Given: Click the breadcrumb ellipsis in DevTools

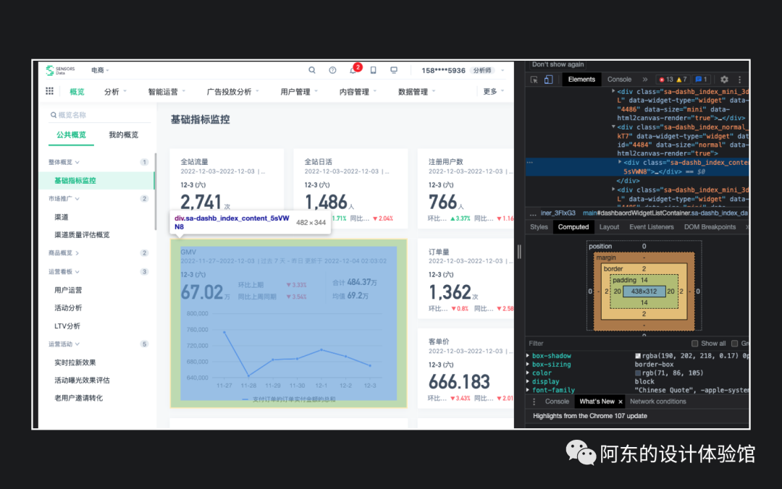Looking at the screenshot, I should (x=533, y=213).
